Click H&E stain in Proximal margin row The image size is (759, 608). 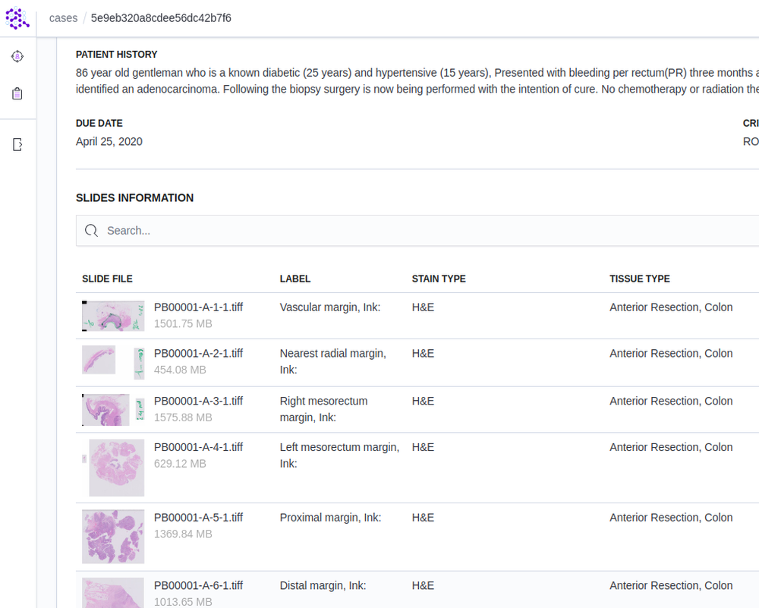pos(423,518)
